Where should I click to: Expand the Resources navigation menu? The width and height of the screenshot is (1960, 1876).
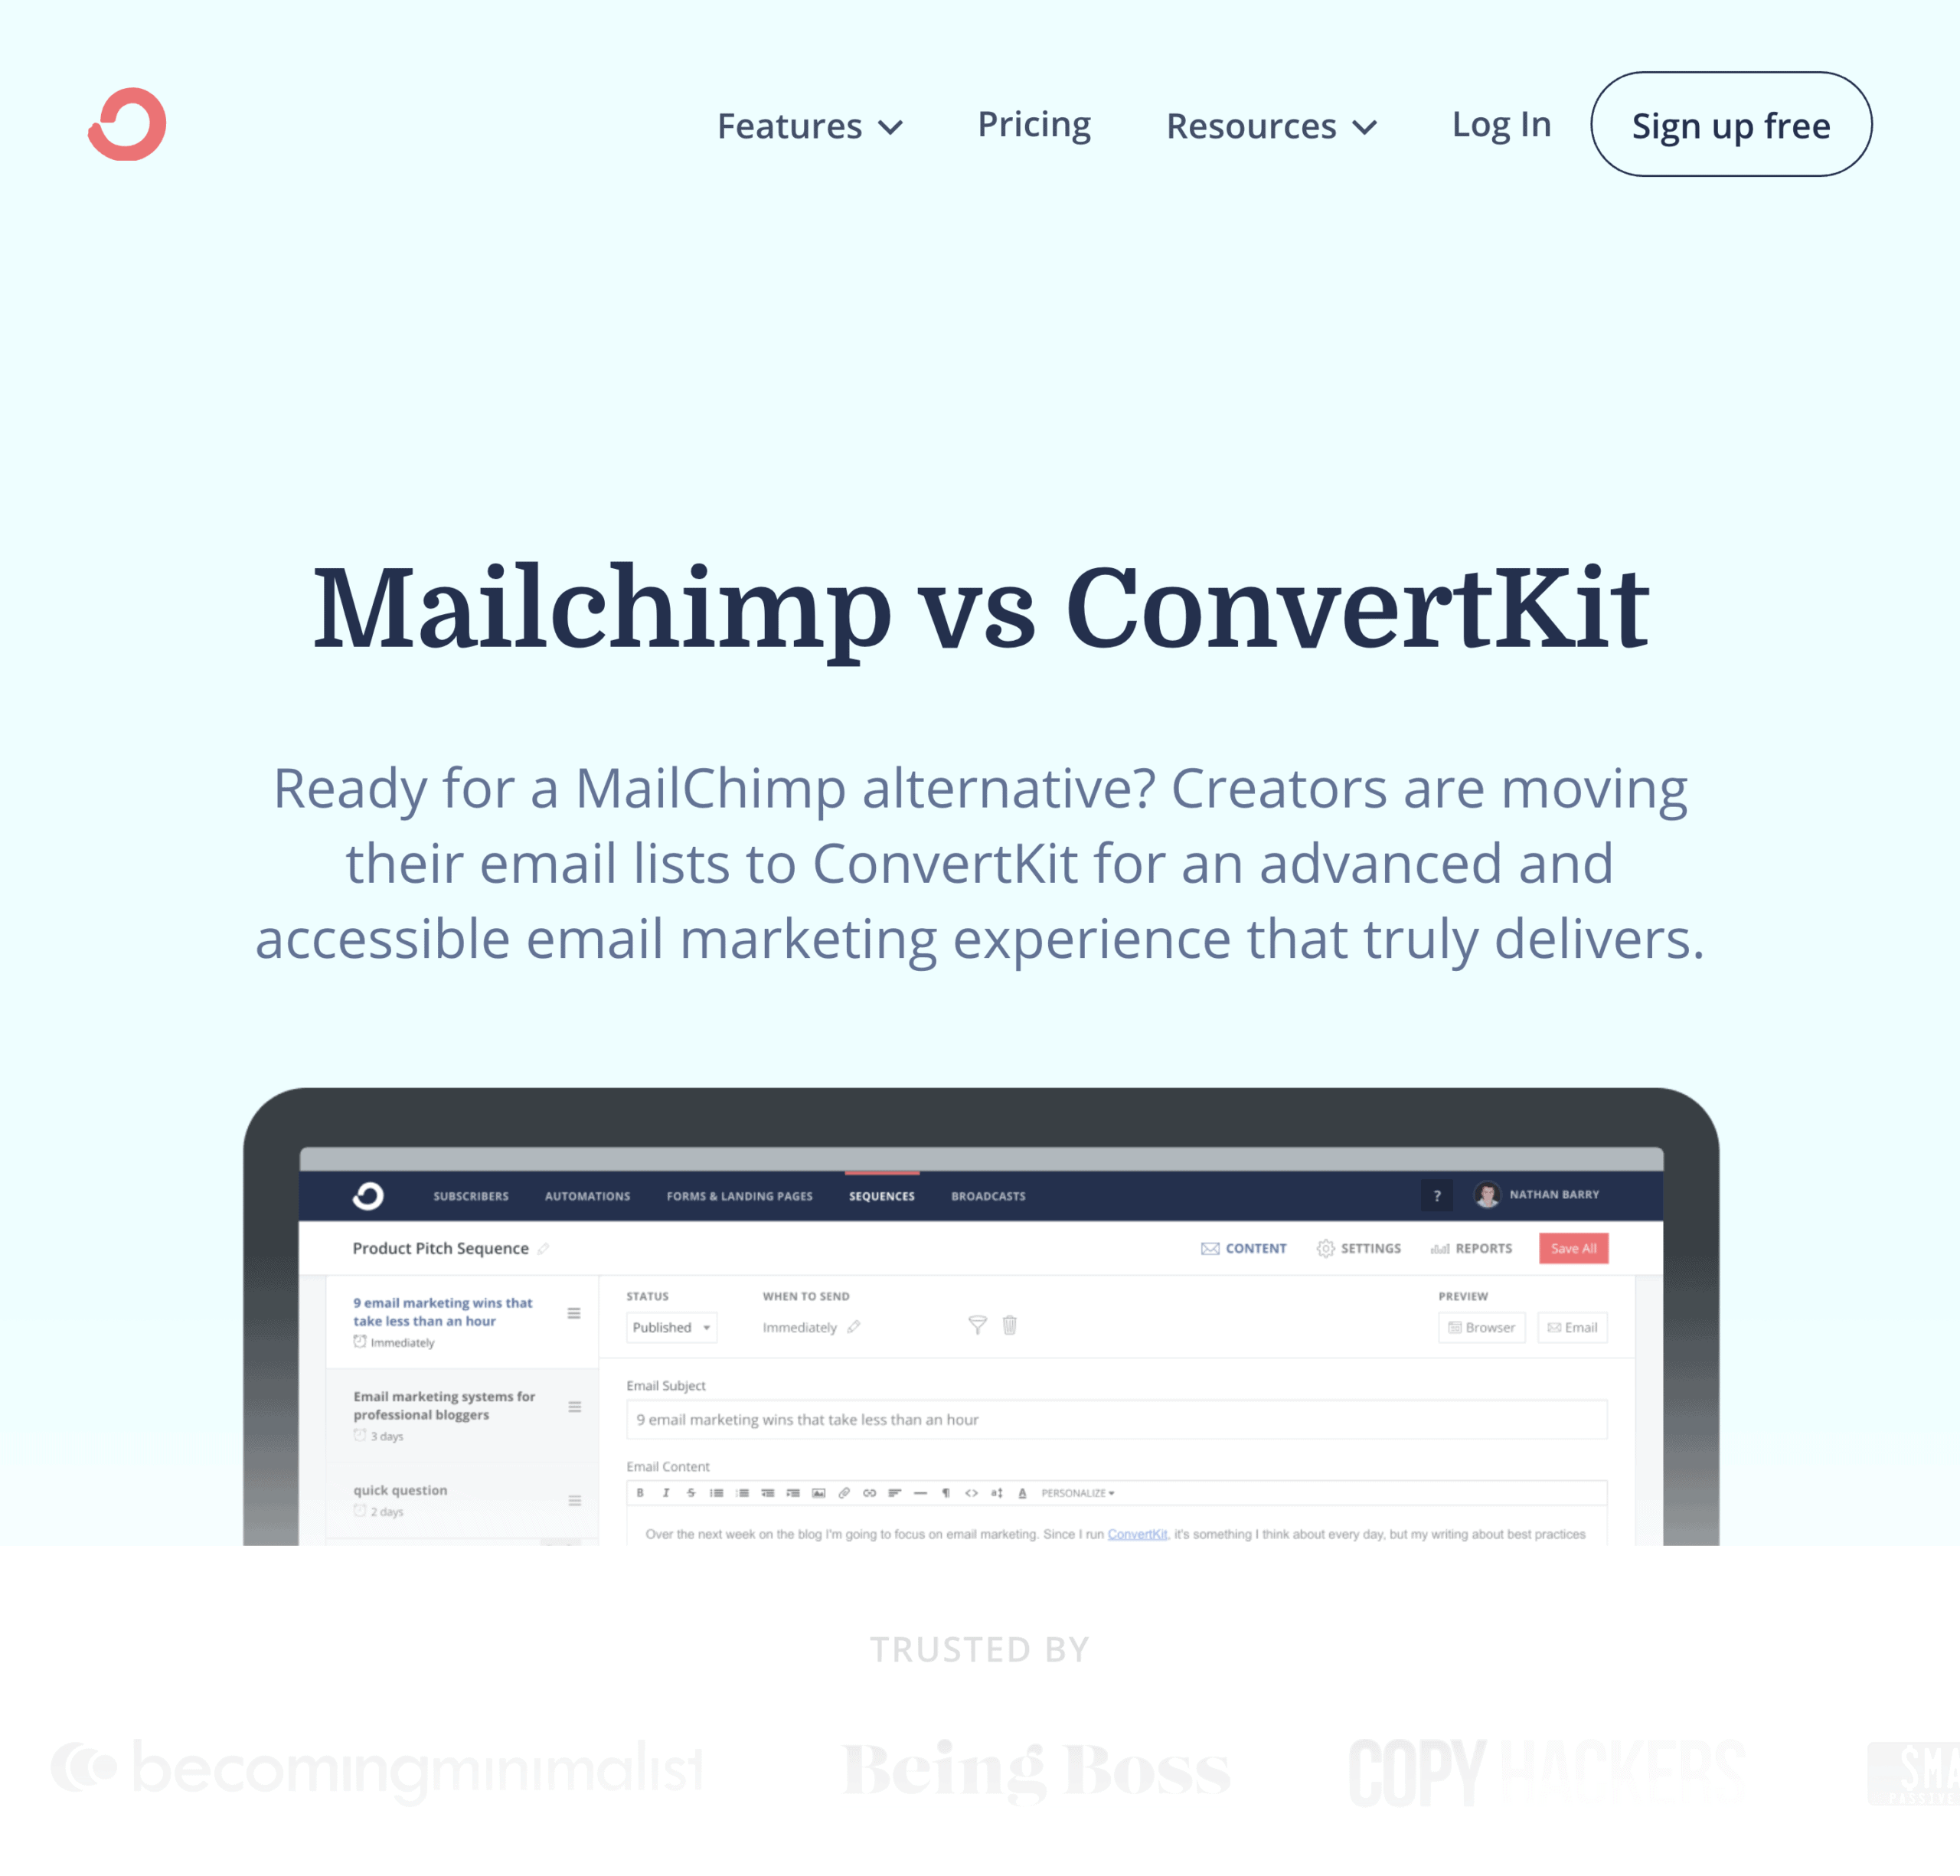[1272, 123]
